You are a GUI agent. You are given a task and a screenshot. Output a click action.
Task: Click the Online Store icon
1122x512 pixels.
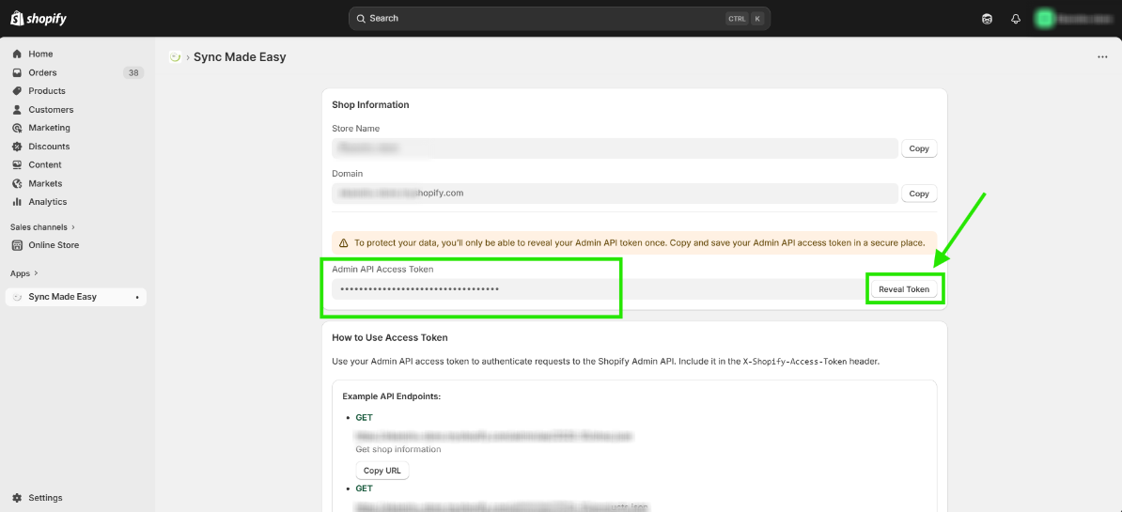pos(17,245)
